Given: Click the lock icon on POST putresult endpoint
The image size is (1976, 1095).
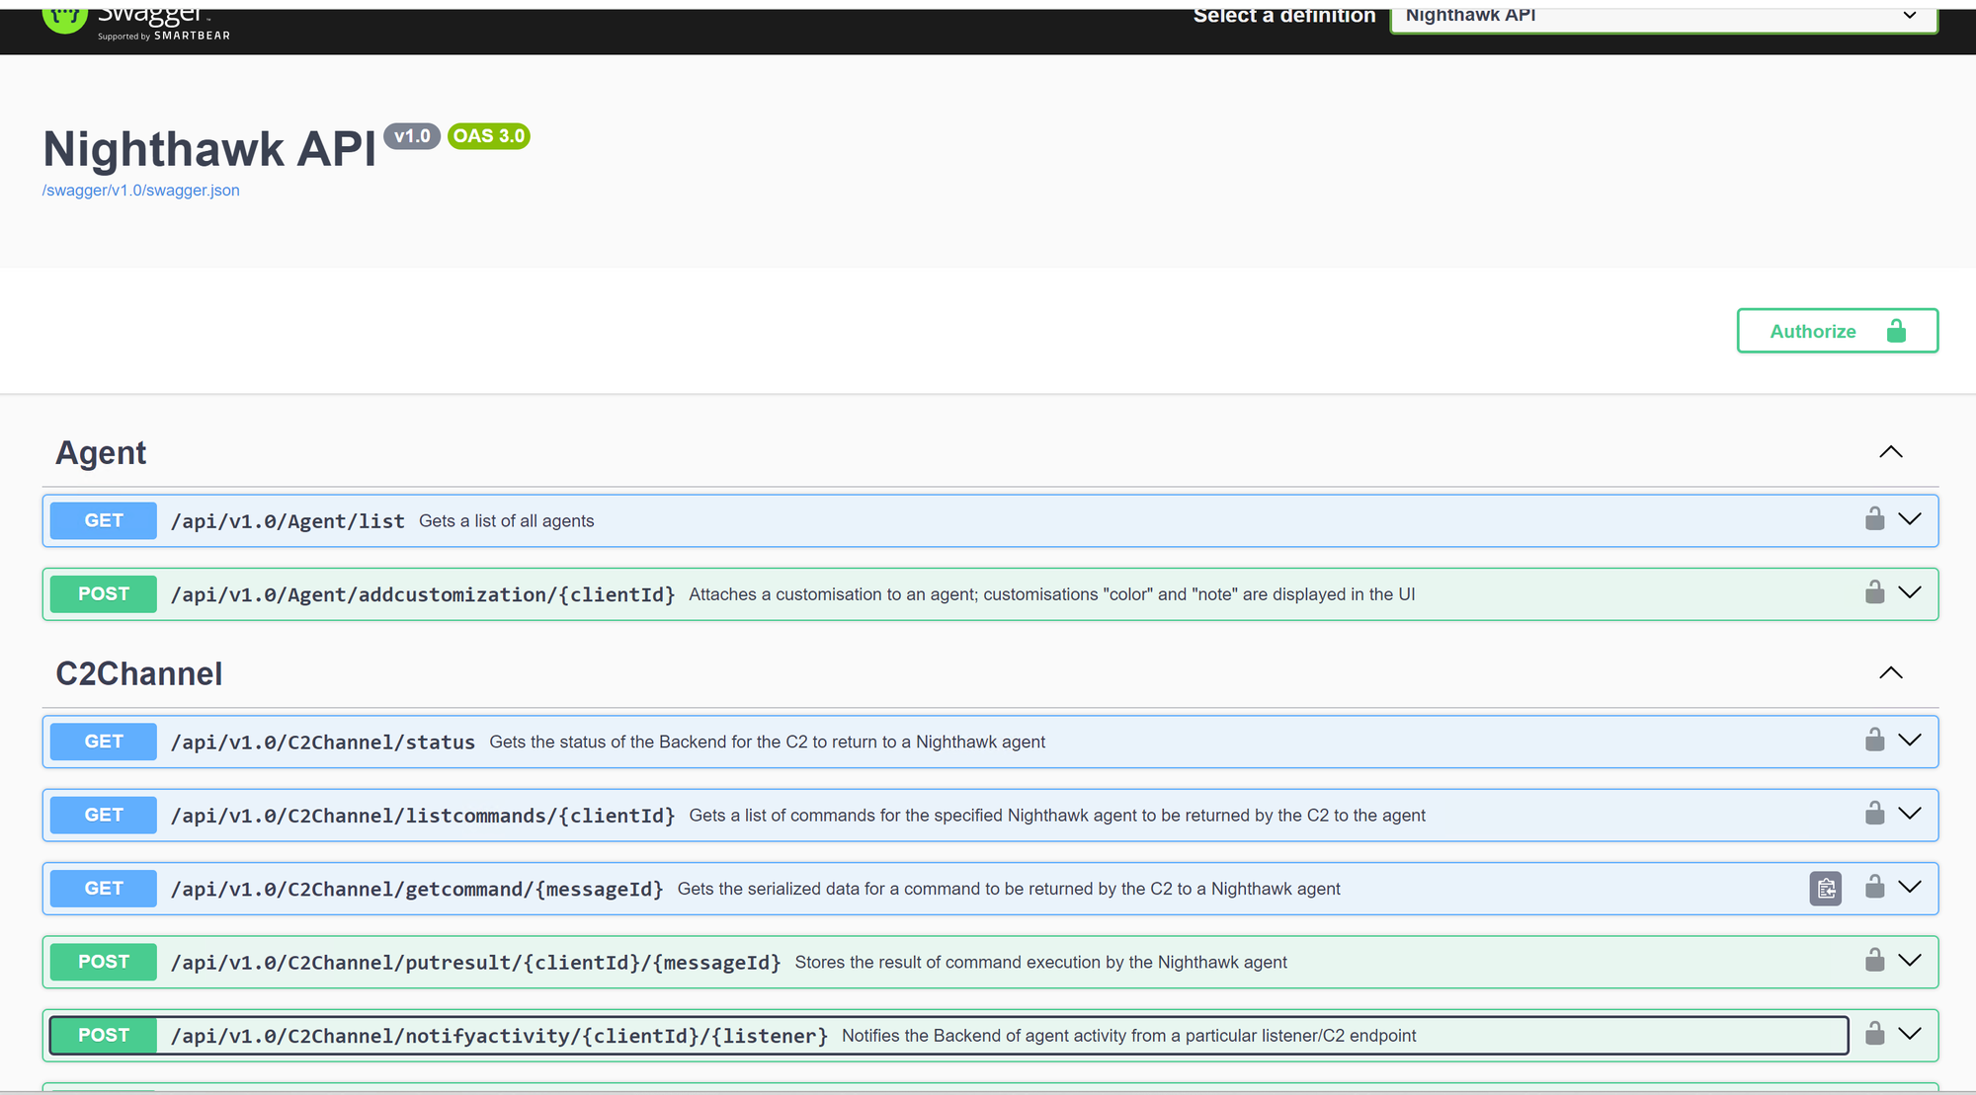Looking at the screenshot, I should click(1874, 961).
